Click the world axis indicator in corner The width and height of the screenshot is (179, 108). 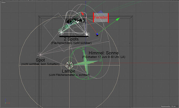coord(7,101)
